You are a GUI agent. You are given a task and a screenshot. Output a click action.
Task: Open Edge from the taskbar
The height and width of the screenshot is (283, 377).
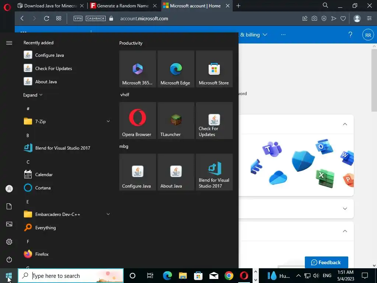(x=168, y=276)
